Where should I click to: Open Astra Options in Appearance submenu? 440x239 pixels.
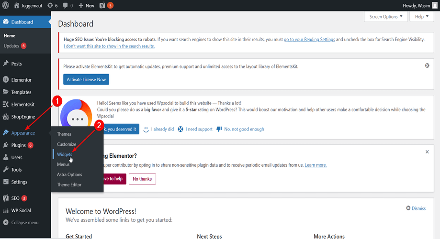click(69, 174)
